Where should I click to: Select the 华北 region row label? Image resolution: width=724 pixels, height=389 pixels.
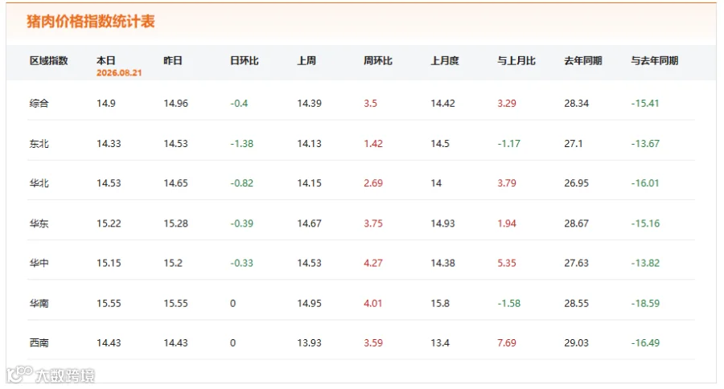click(x=39, y=183)
